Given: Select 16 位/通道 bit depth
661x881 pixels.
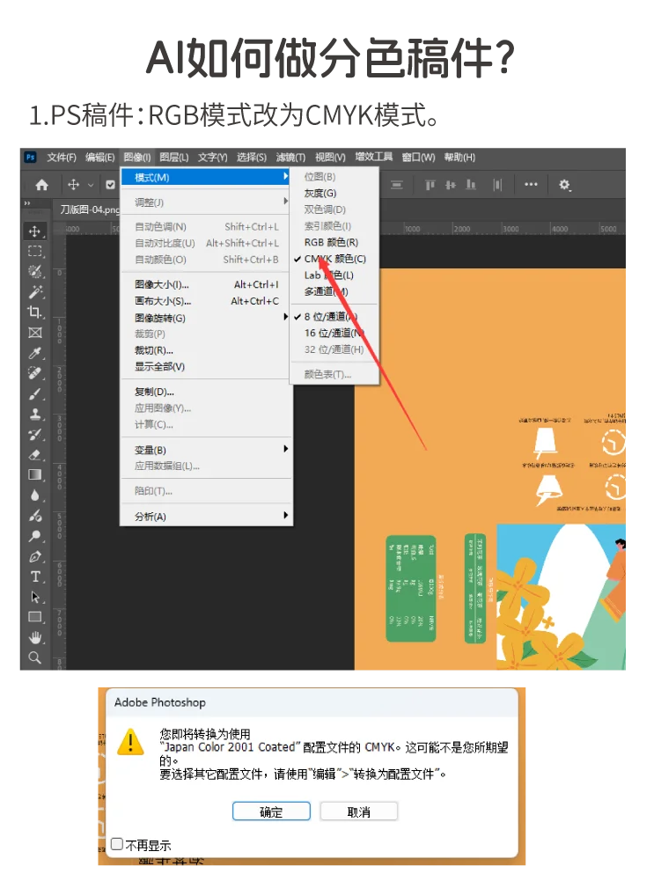Looking at the screenshot, I should pyautogui.click(x=334, y=334).
